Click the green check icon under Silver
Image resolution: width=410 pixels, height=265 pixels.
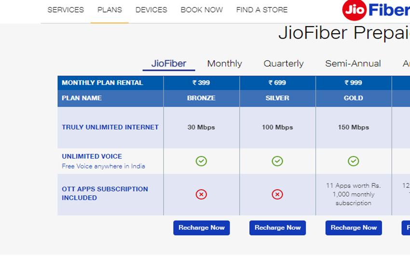click(277, 161)
